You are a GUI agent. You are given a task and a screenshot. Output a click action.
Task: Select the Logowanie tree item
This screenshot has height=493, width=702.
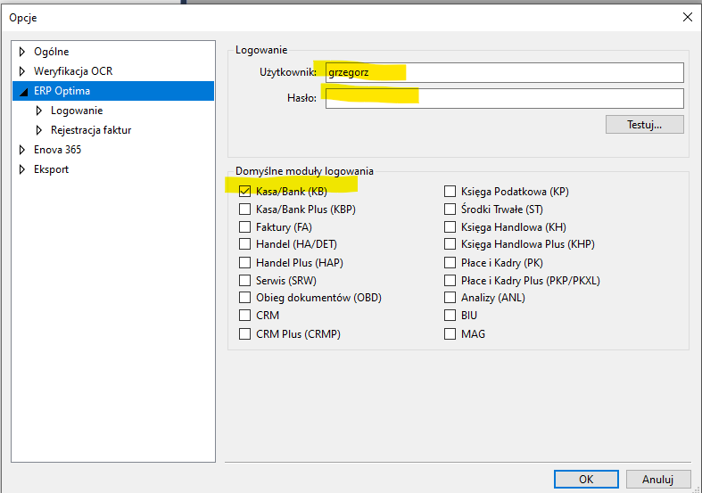77,111
